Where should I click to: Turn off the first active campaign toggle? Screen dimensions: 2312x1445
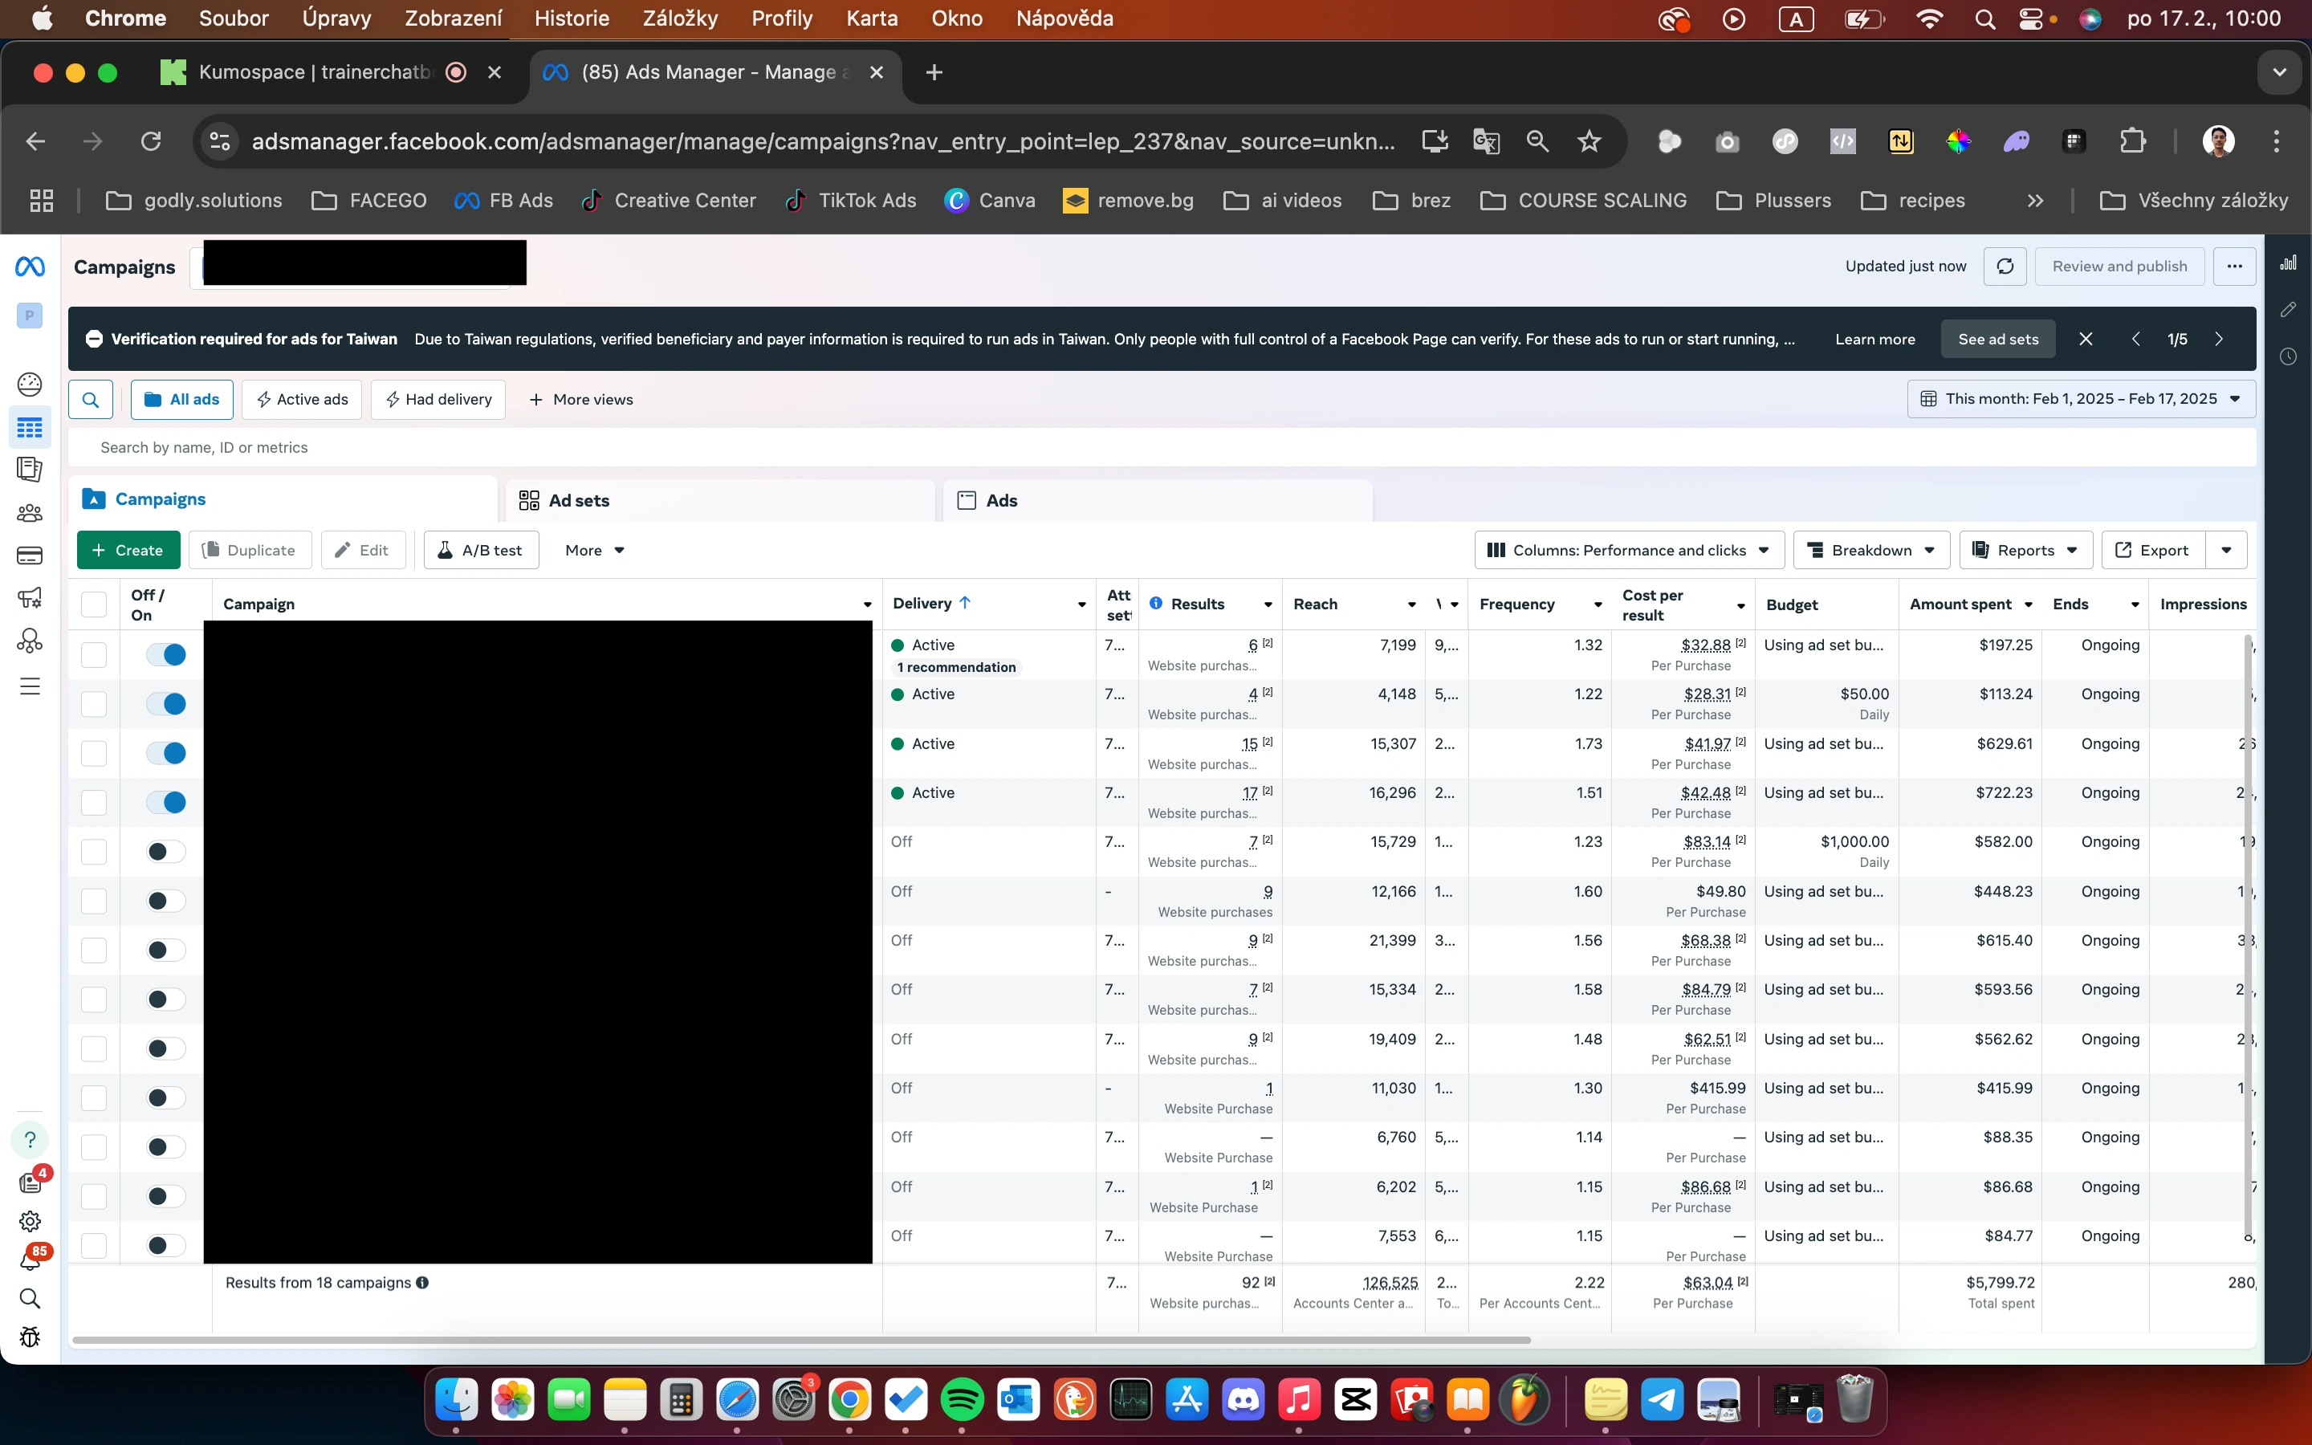pyautogui.click(x=166, y=654)
